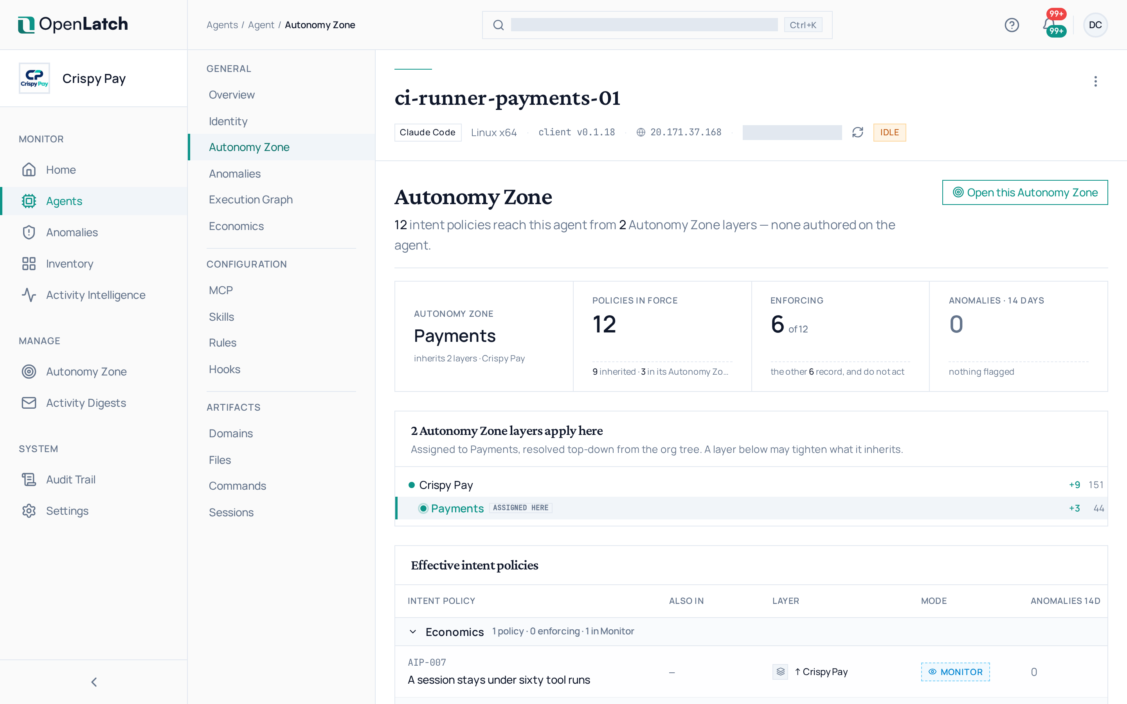
Task: Click the MONITOR mode badge for AIP-007
Action: click(x=955, y=672)
